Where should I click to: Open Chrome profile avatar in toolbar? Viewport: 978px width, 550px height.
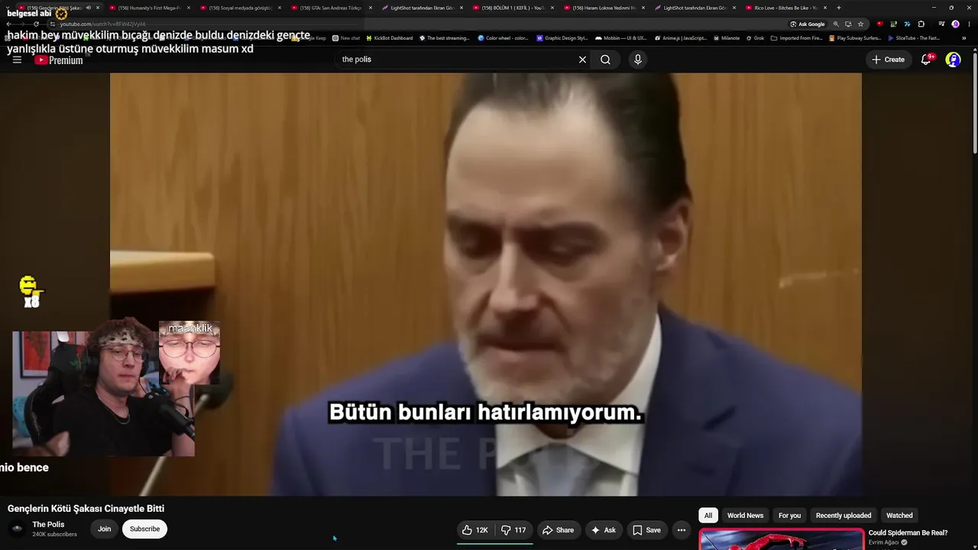pos(955,24)
